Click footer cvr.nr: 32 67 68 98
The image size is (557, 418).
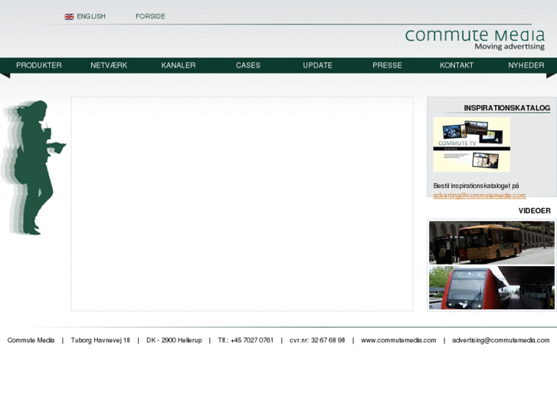click(x=317, y=341)
